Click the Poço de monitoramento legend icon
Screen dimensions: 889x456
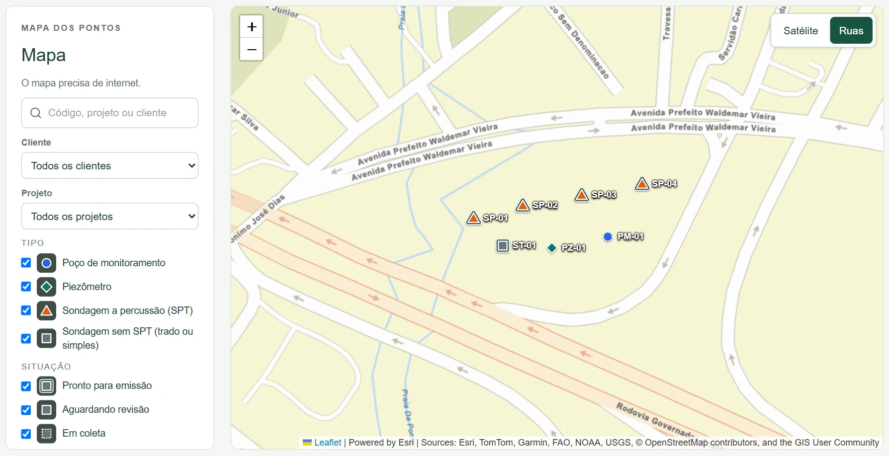pyautogui.click(x=46, y=263)
